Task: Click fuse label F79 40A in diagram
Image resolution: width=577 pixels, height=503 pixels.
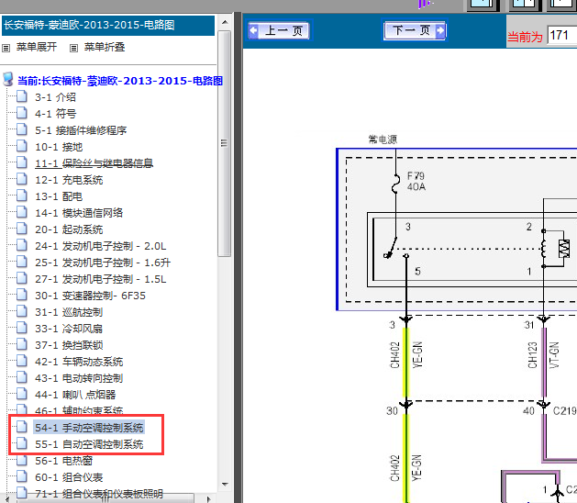Action: click(416, 181)
